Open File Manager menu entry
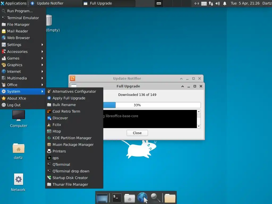Image resolution: width=272 pixels, height=204 pixels. coord(23,24)
